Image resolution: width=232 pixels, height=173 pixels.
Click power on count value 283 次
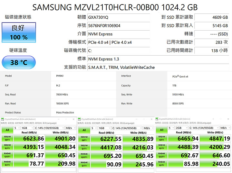coord(212,42)
